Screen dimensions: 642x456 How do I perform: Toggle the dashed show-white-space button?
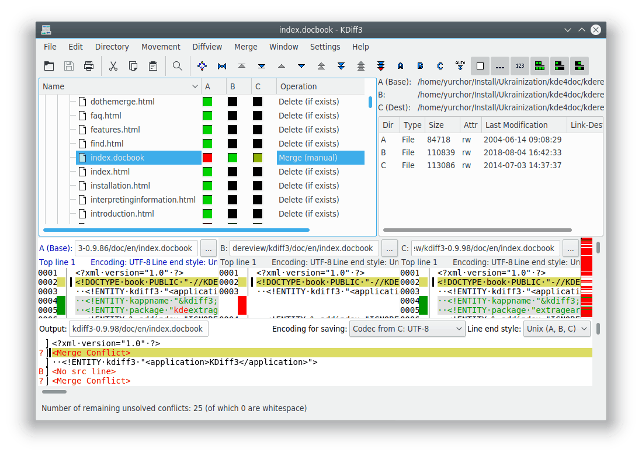(x=500, y=66)
